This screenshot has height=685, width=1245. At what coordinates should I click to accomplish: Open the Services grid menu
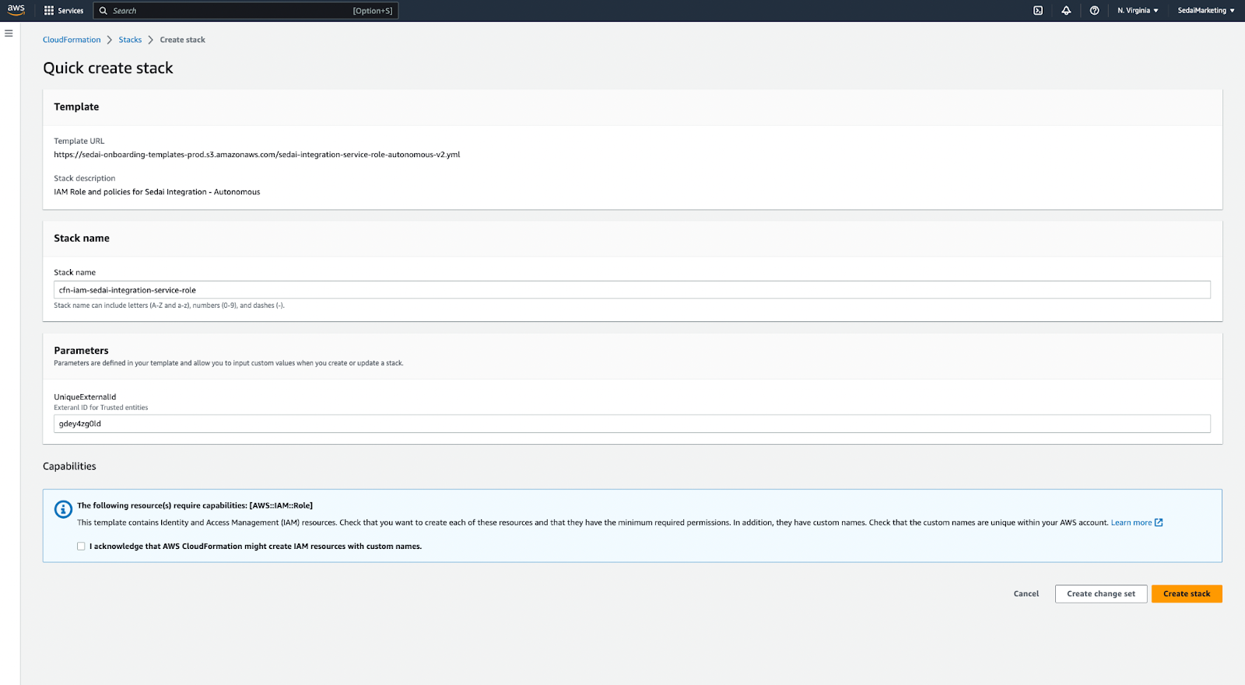click(x=64, y=11)
